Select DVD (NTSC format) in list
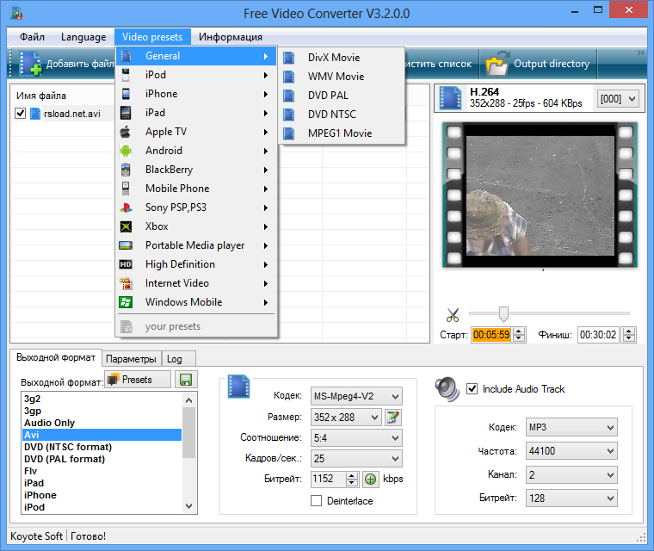The height and width of the screenshot is (551, 654). [x=102, y=447]
